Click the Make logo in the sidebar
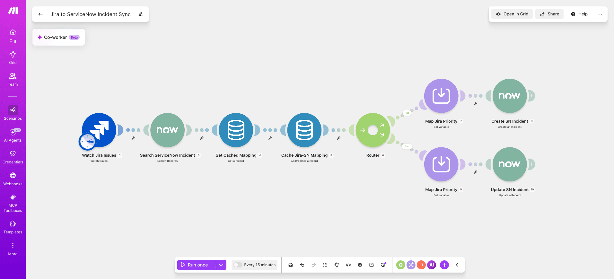614x279 pixels. pyautogui.click(x=13, y=11)
